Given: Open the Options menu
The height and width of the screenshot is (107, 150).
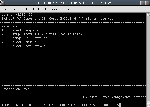Looking at the screenshot, I should click(x=70, y=9).
